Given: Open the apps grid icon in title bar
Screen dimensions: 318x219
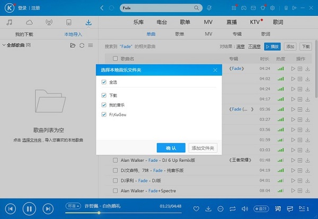Looking at the screenshot, I should [x=234, y=8].
